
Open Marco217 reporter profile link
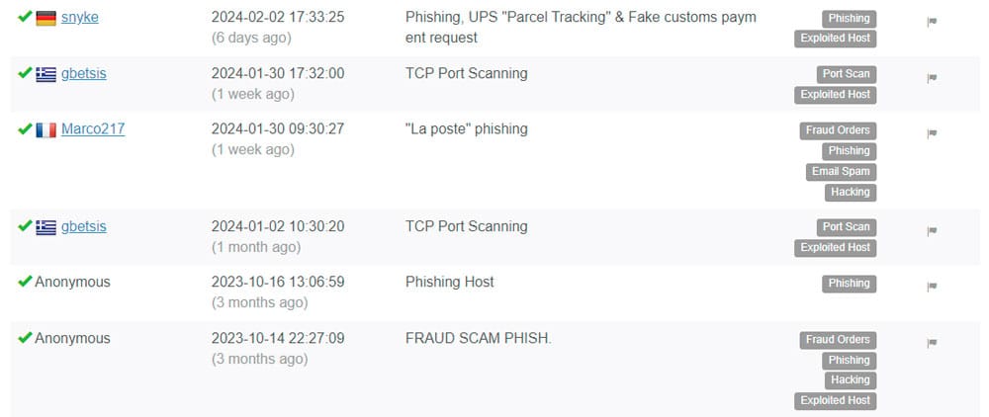(93, 129)
